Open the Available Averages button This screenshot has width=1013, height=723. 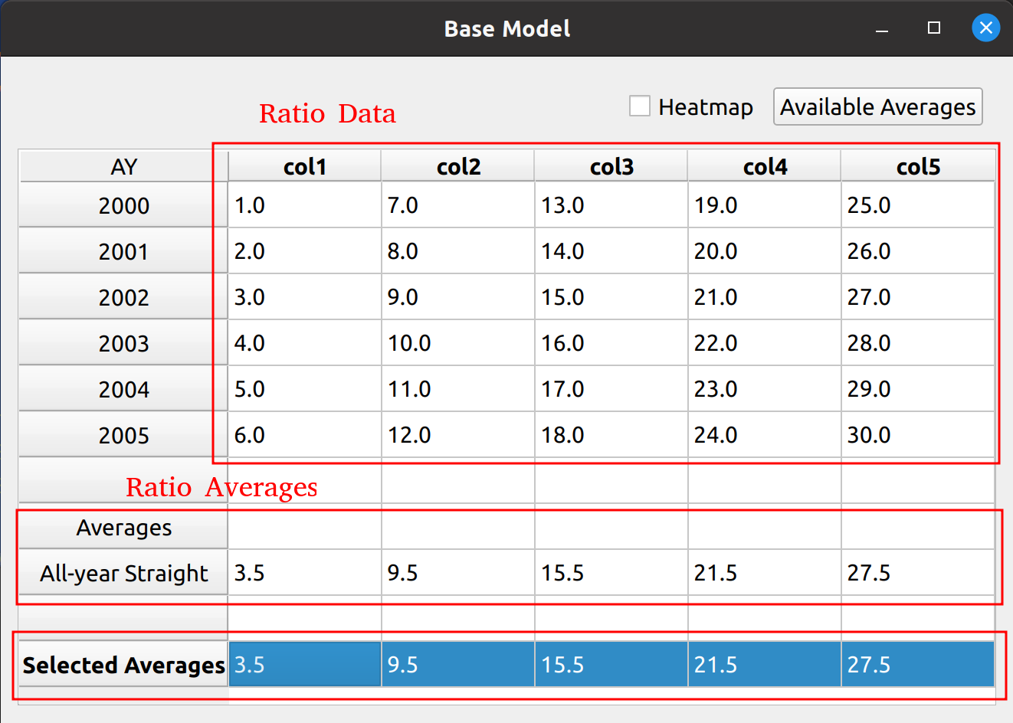click(x=877, y=106)
